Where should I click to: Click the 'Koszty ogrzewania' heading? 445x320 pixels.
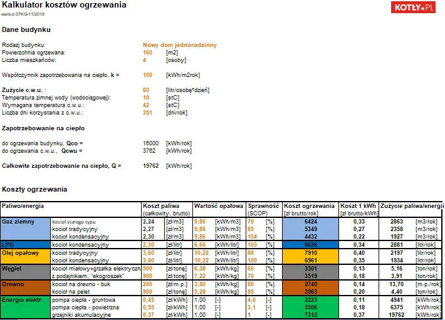point(34,189)
